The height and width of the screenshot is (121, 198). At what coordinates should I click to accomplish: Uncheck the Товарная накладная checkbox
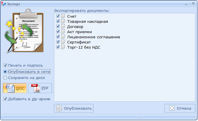(58, 21)
